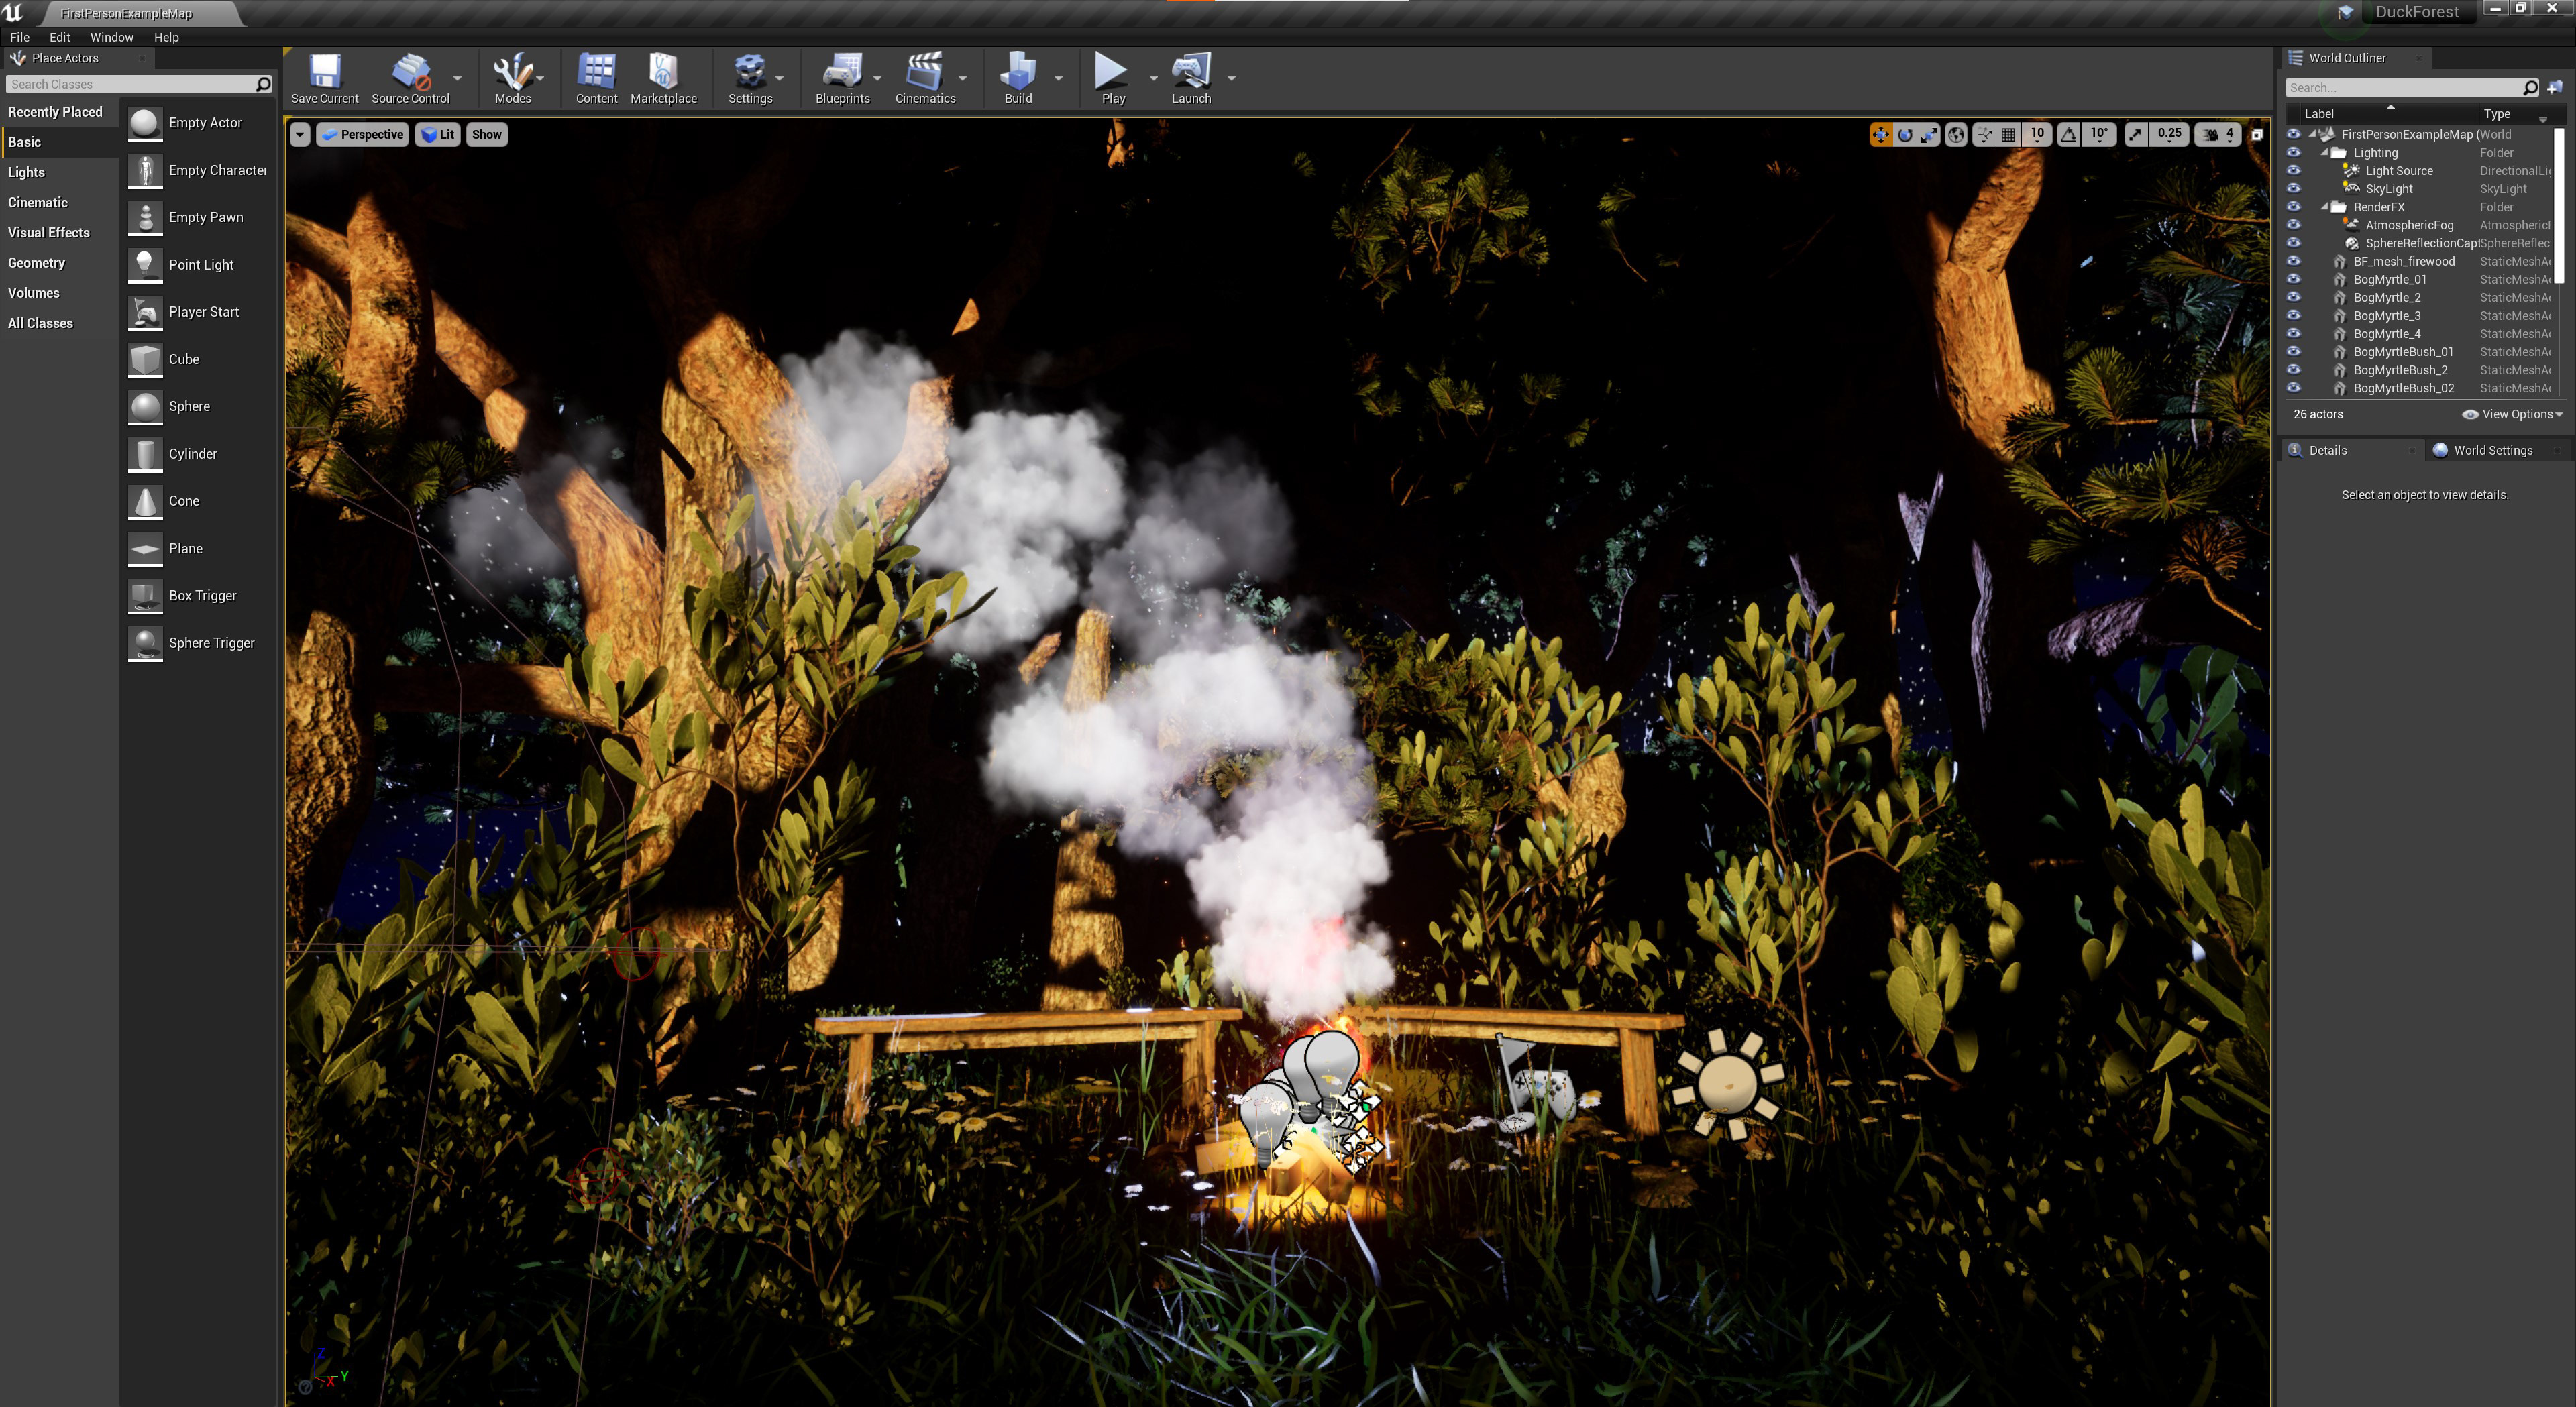Open the Blueprints toolbar icon
The image size is (2576, 1407).
coord(842,78)
